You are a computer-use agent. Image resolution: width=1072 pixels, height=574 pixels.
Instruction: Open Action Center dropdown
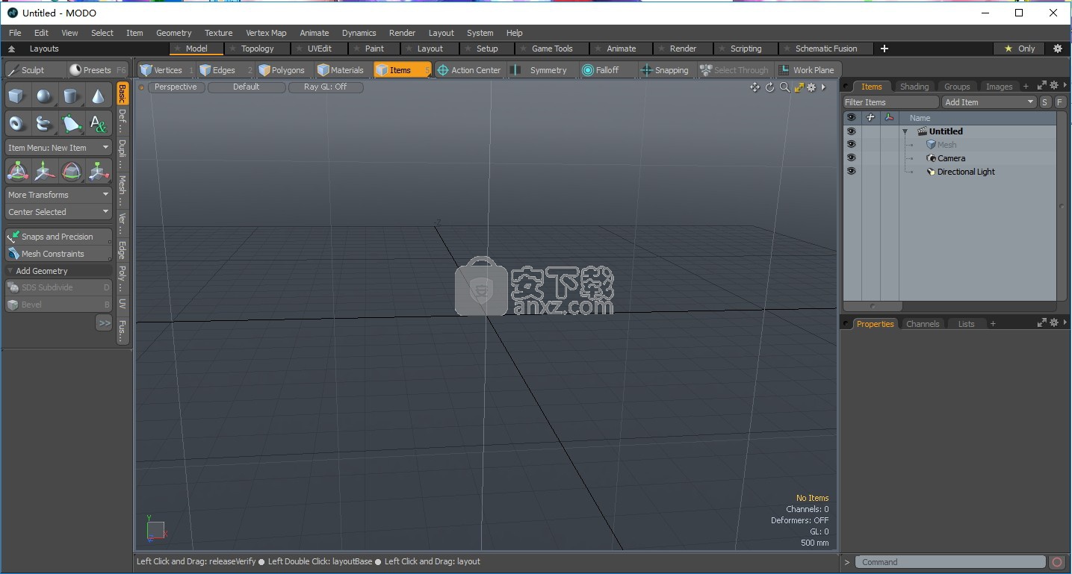468,70
